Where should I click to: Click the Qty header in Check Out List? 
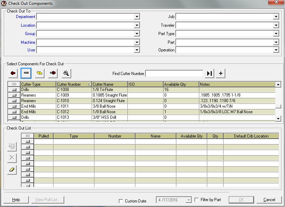pyautogui.click(x=215, y=136)
